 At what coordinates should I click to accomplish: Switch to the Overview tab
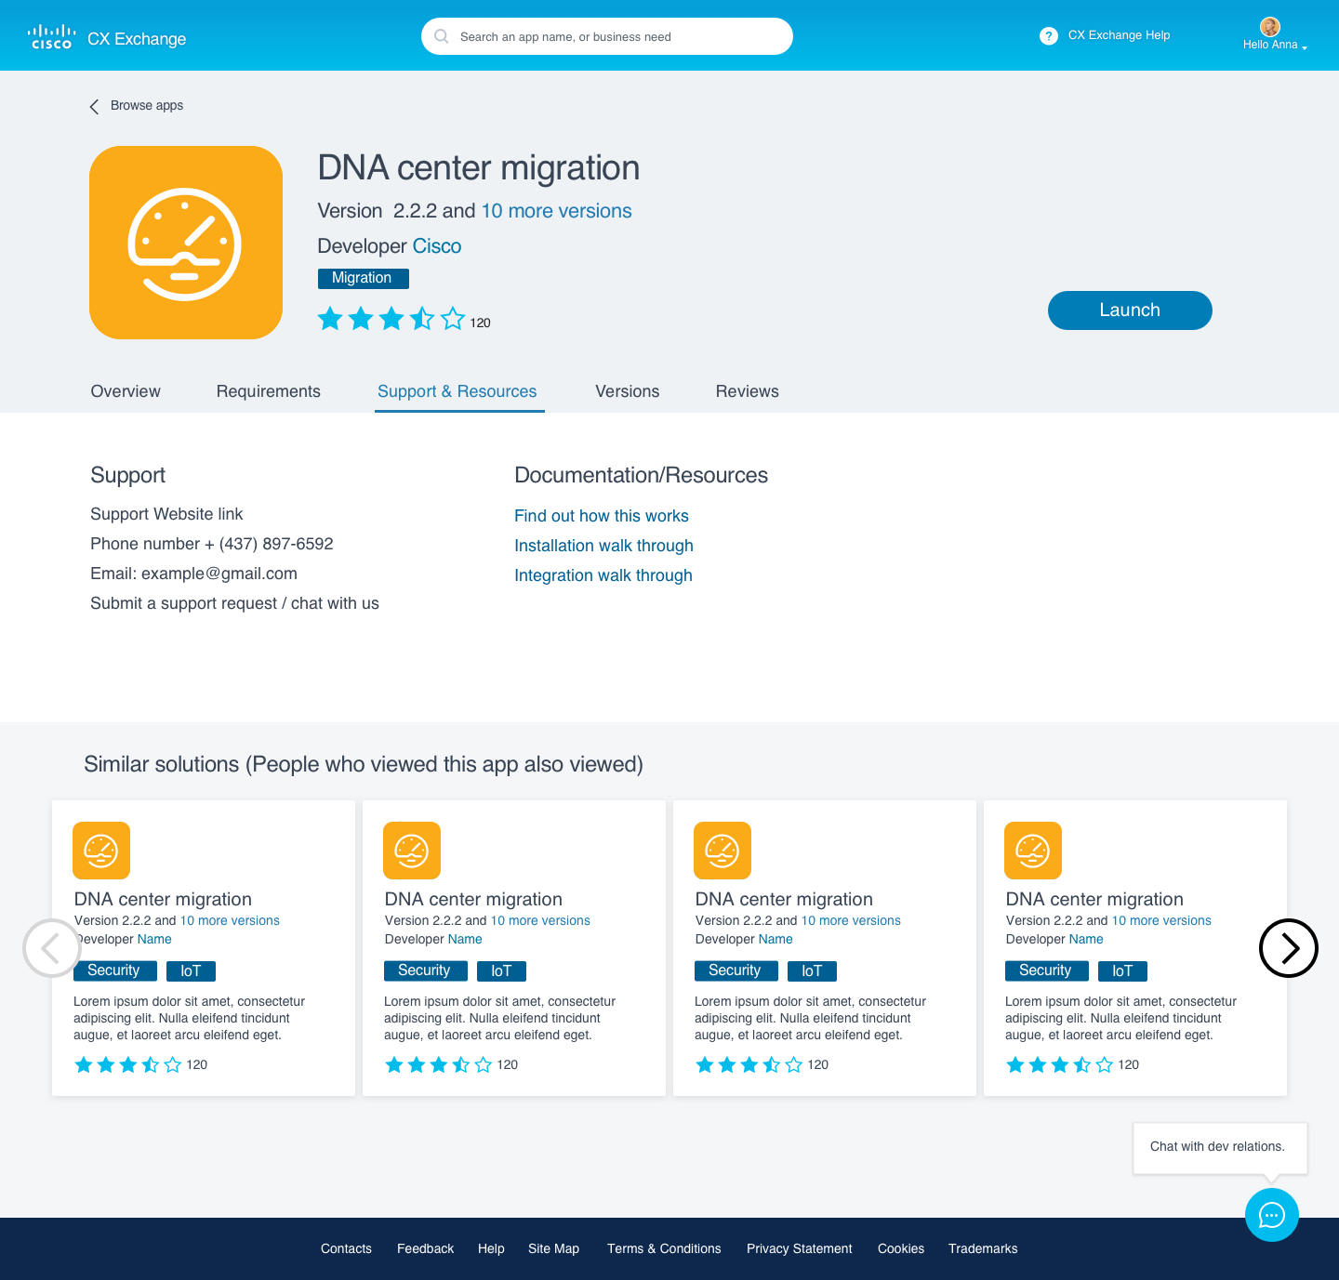(x=126, y=391)
